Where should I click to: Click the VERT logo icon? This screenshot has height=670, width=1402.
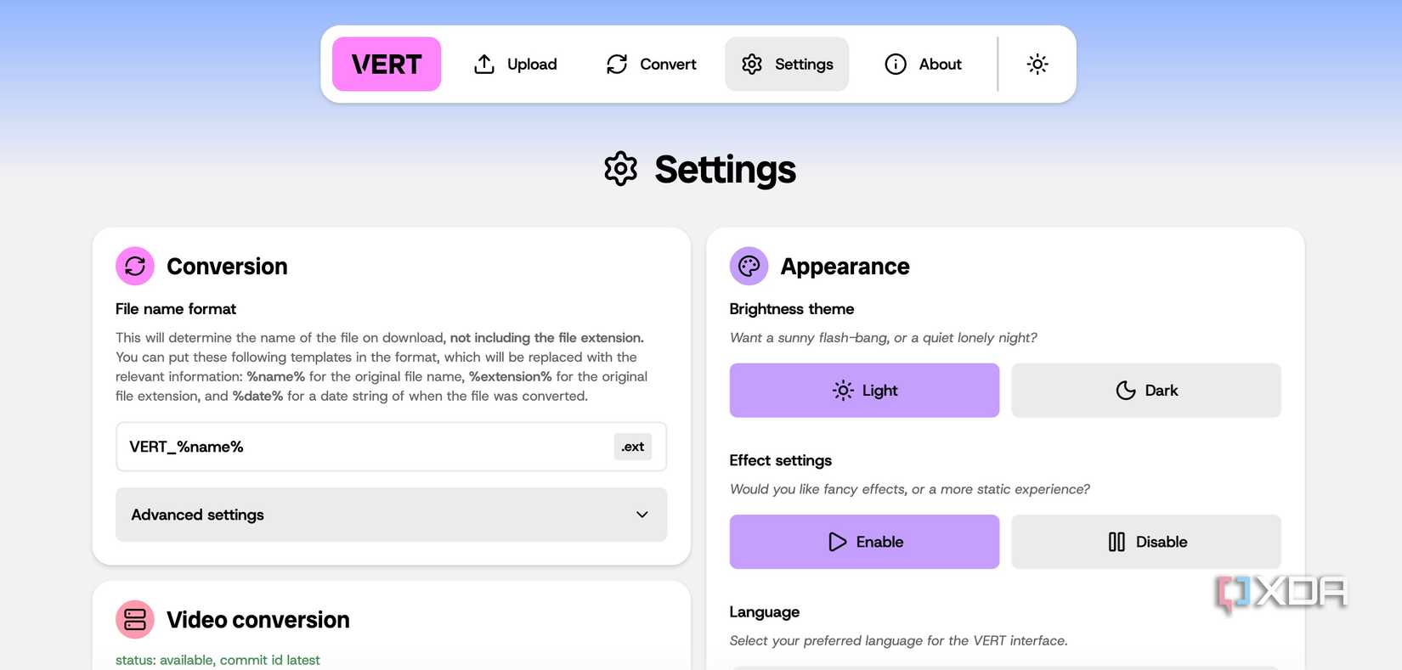[386, 64]
